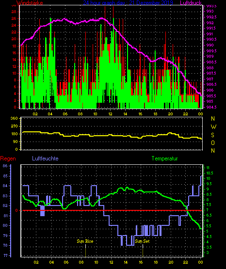The height and width of the screenshot is (269, 226).
Task: Click the 8.5 temperature axis value
Action: tap(209, 194)
